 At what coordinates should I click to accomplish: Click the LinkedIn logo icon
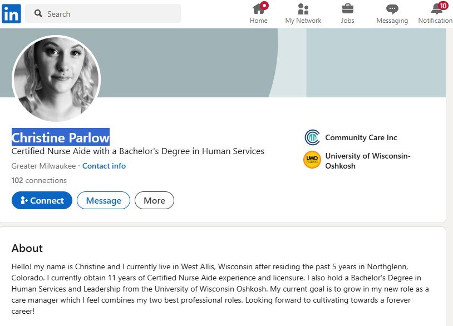[11, 13]
